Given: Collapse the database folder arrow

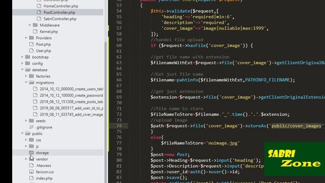Looking at the screenshot, I should tap(22, 70).
